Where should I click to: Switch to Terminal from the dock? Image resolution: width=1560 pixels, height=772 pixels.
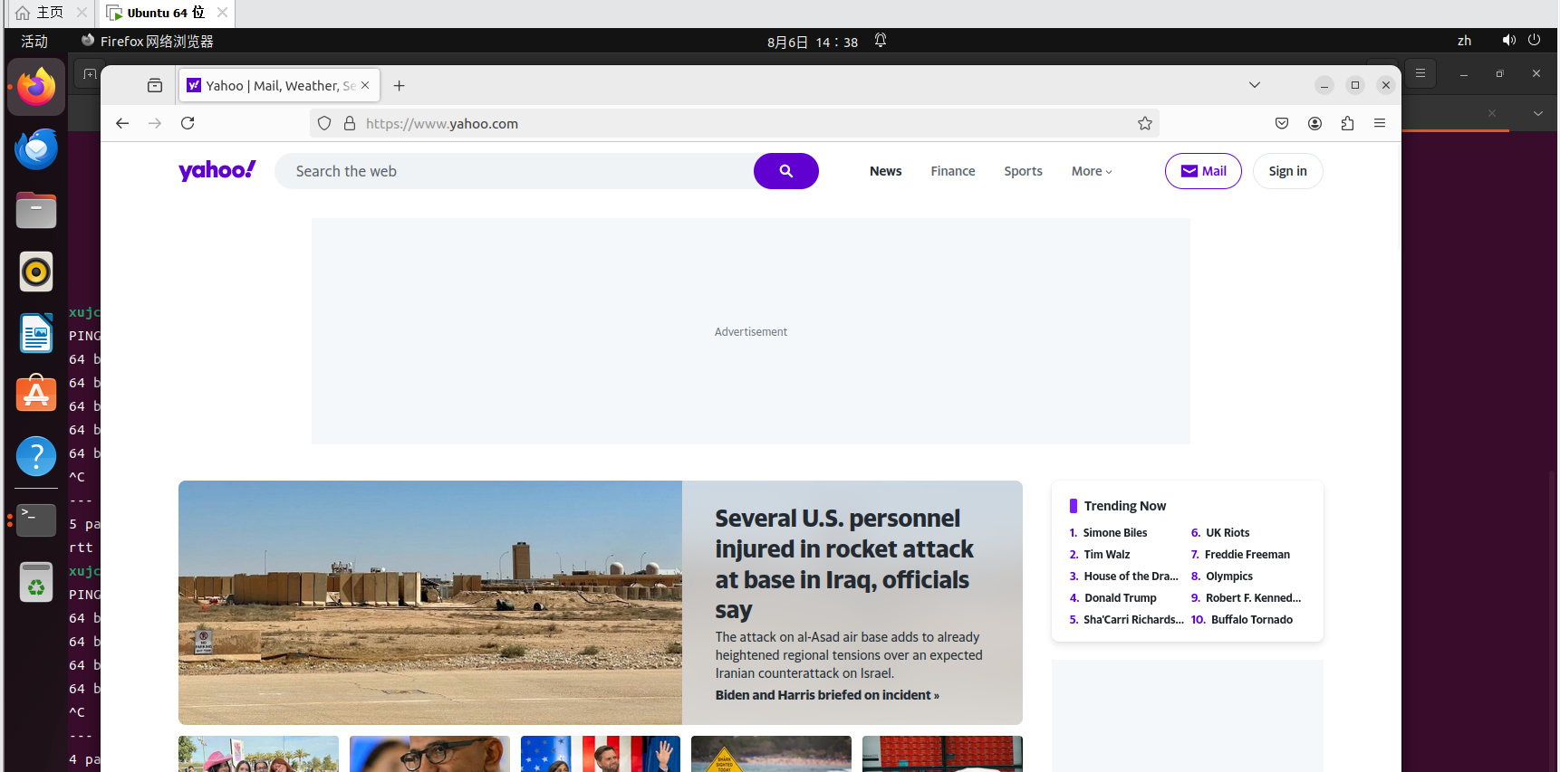pyautogui.click(x=36, y=520)
